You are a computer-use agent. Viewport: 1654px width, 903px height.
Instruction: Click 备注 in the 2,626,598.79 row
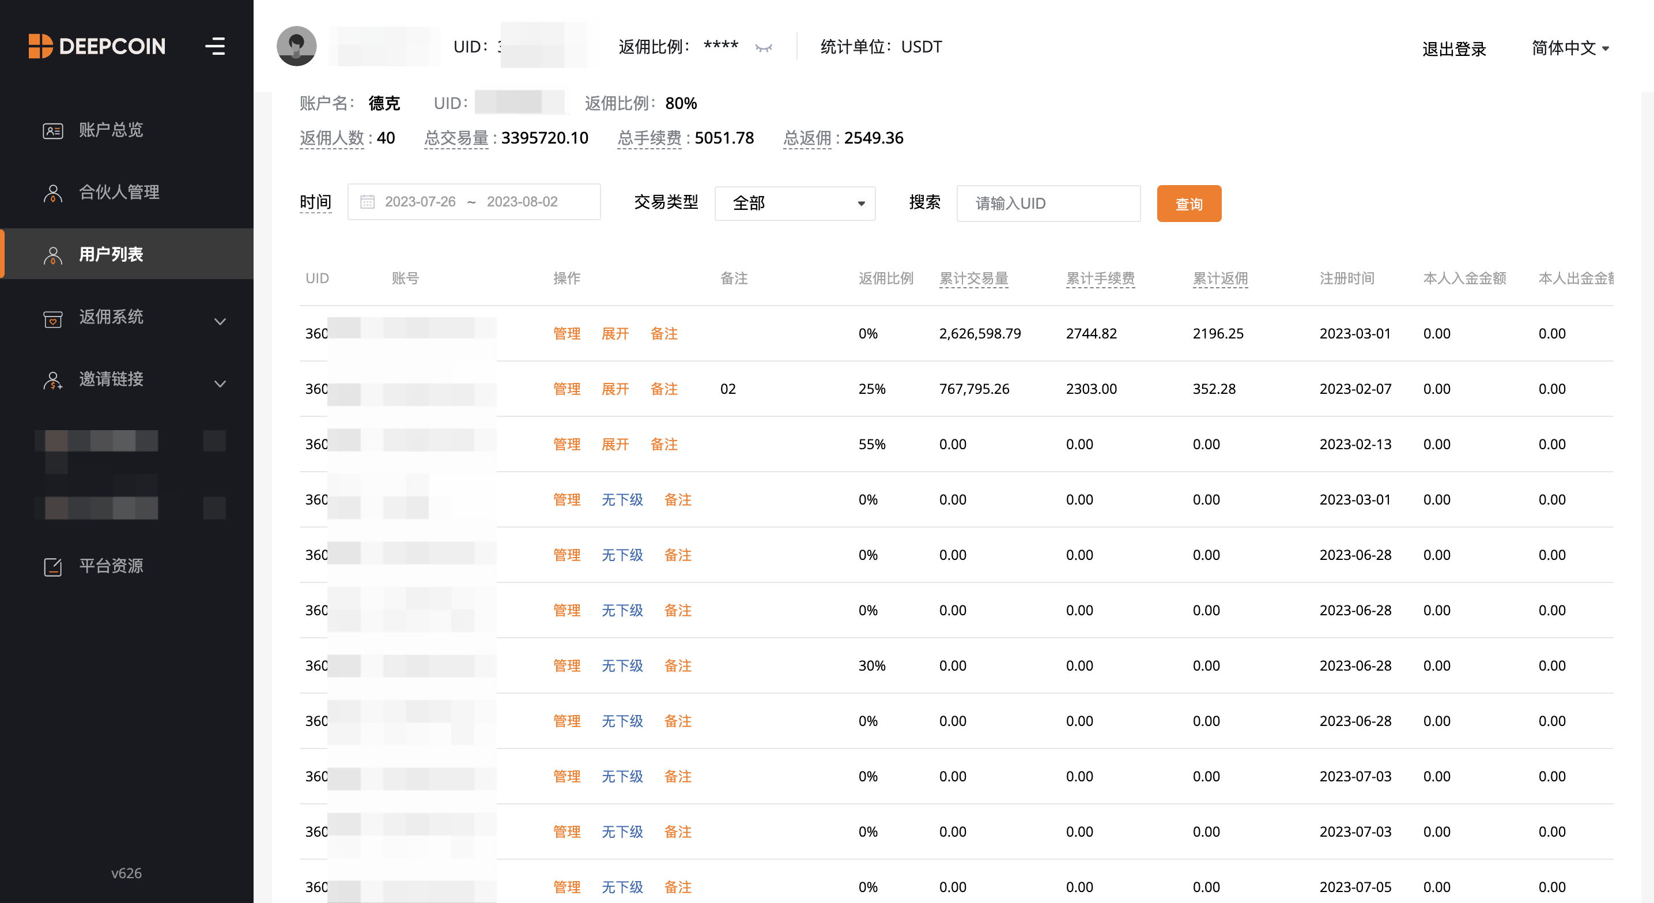[x=664, y=334]
